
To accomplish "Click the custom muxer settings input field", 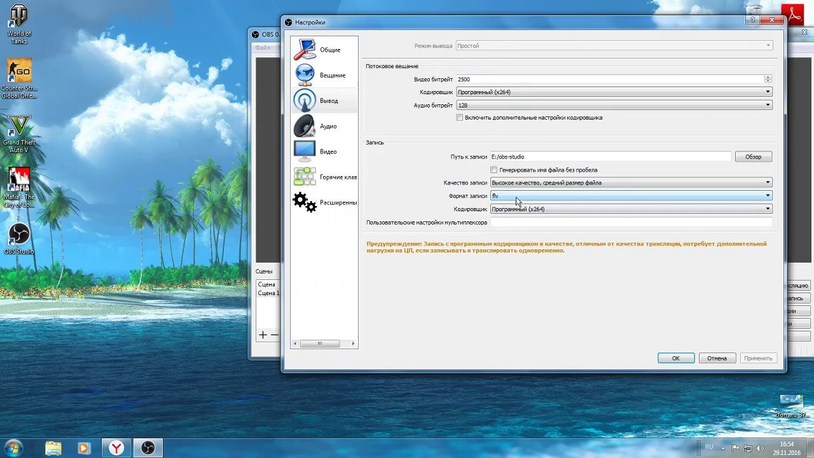I will 631,223.
